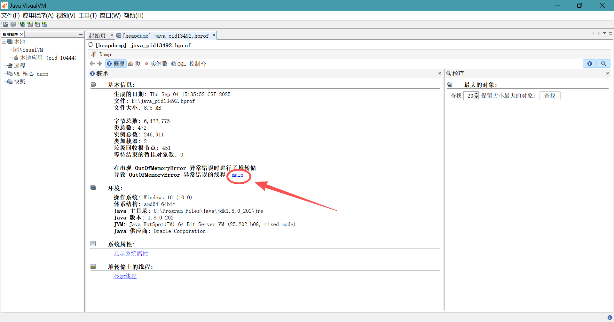Click the back arrow in heap dump toolbar
Image resolution: width=614 pixels, height=322 pixels.
coord(92,64)
